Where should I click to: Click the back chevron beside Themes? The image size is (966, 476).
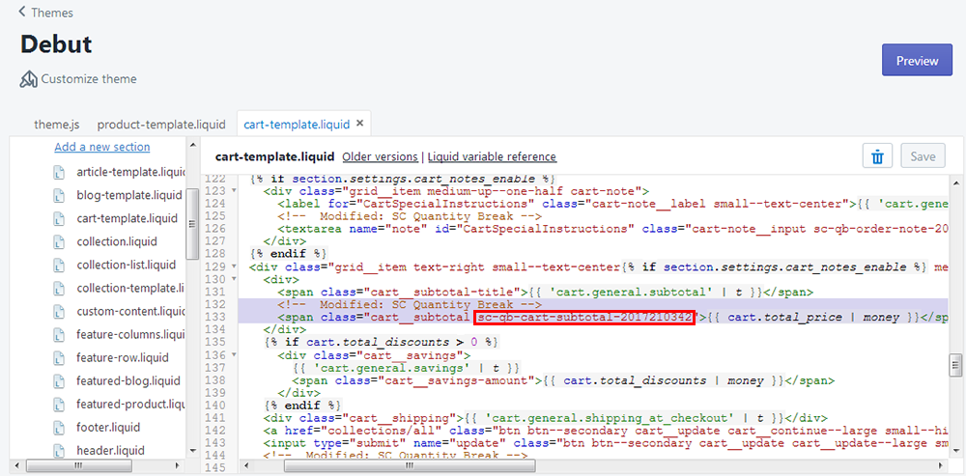click(x=23, y=13)
